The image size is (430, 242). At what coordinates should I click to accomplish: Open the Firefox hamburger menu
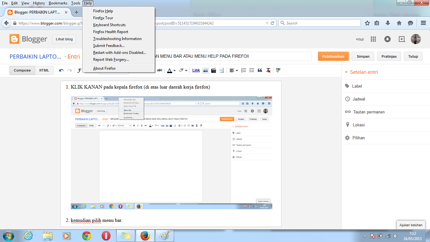(x=423, y=23)
